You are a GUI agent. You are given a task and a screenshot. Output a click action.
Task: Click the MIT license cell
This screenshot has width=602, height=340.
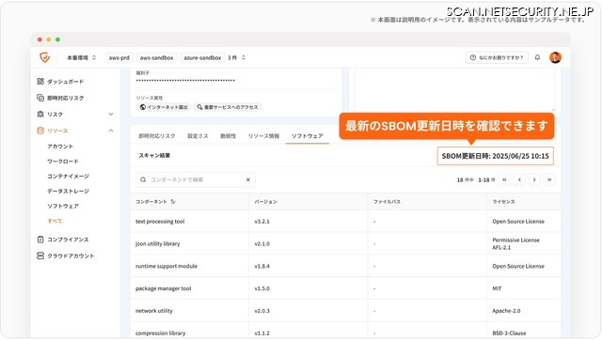pyautogui.click(x=497, y=288)
